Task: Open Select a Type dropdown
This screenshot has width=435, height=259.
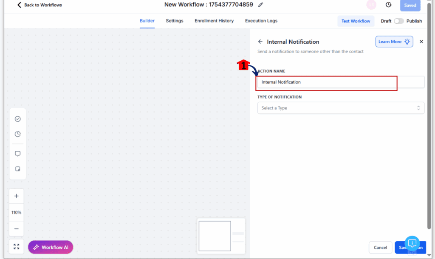Action: click(341, 108)
